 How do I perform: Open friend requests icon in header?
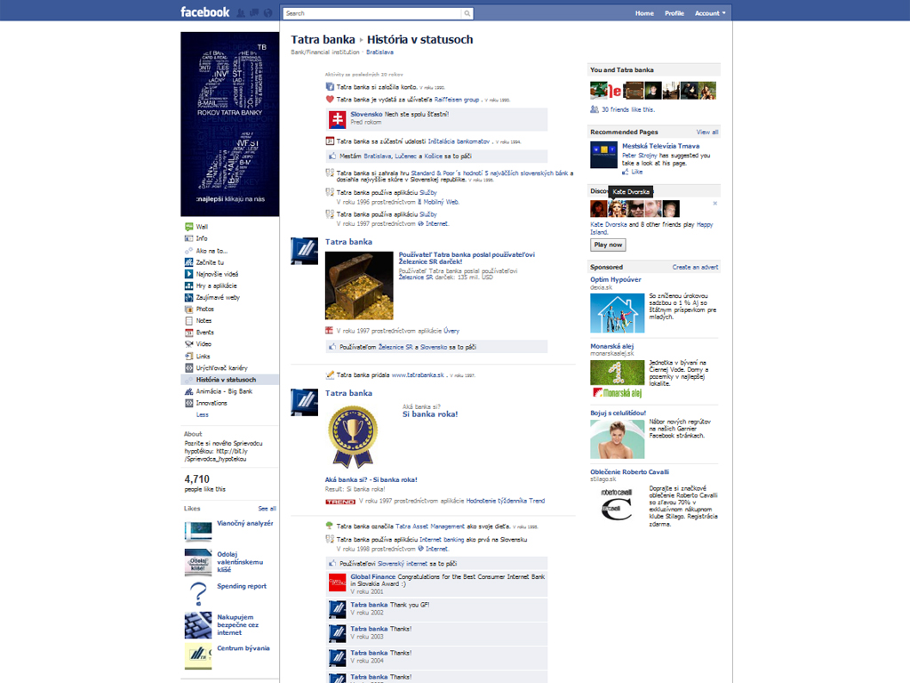[241, 12]
